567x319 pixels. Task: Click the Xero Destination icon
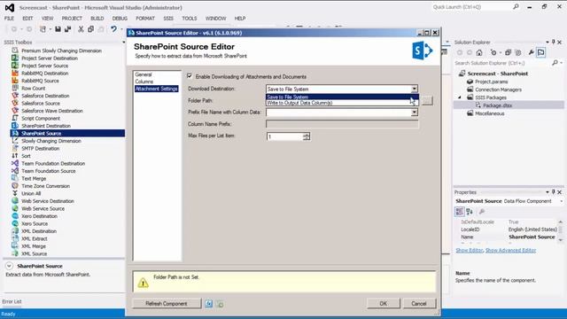coord(15,216)
